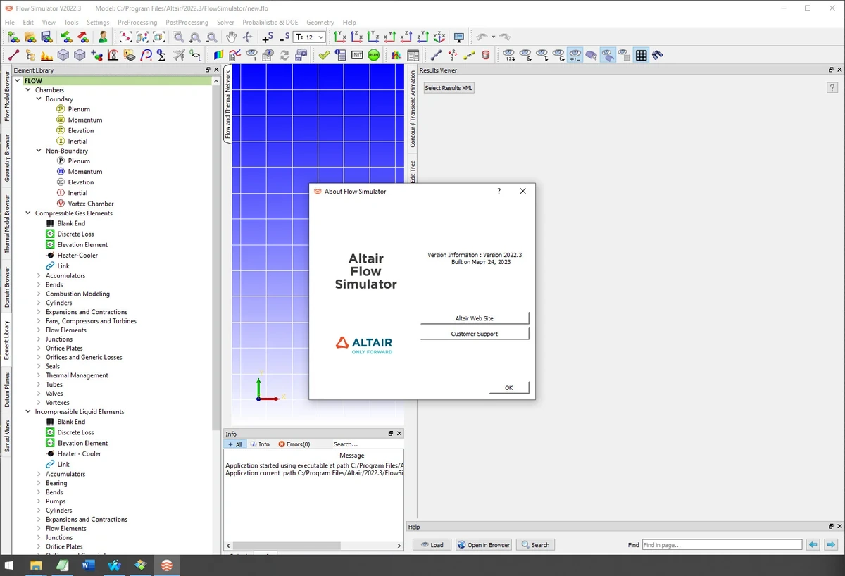Click the Open model folder icon
Screen dimensions: 845x576
tap(30, 37)
